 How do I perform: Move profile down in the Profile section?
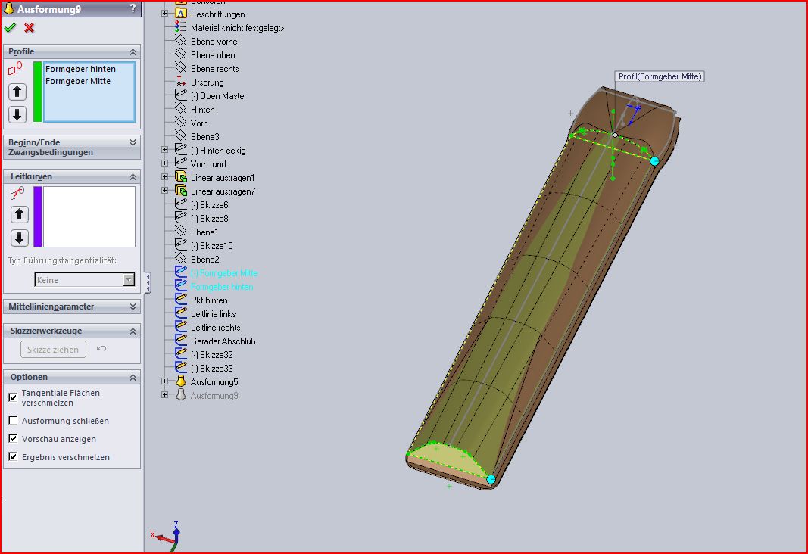(17, 115)
